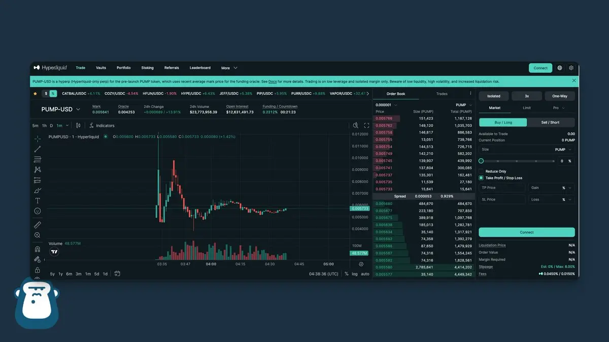609x342 pixels.
Task: Click the favorites star in ticker bar
Action: coord(35,93)
